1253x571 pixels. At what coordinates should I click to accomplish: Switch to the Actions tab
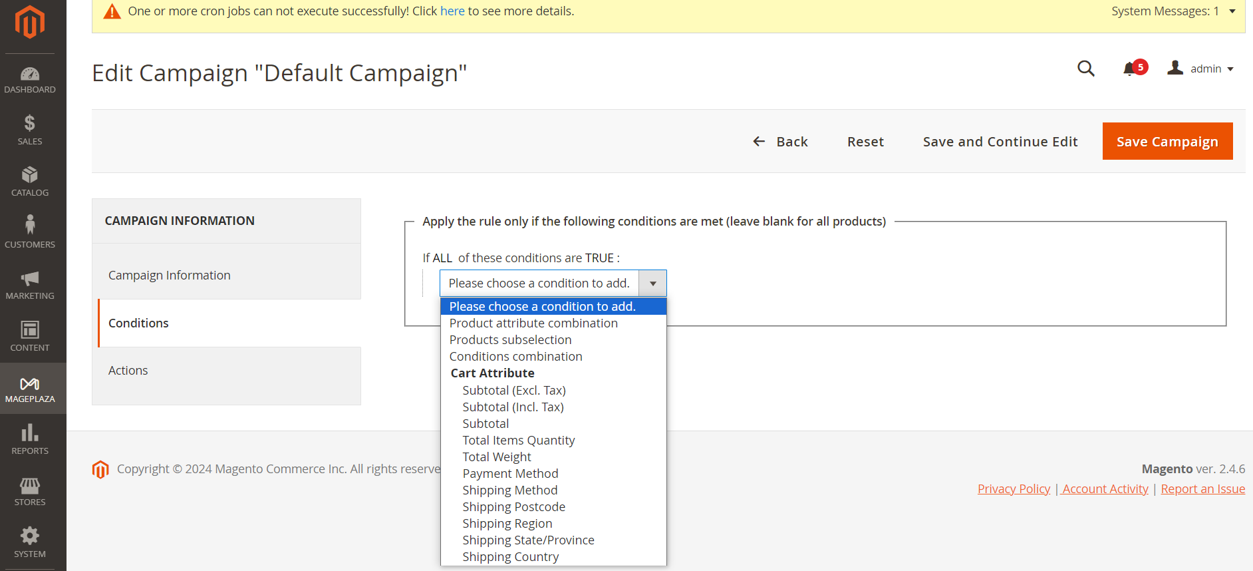click(128, 371)
